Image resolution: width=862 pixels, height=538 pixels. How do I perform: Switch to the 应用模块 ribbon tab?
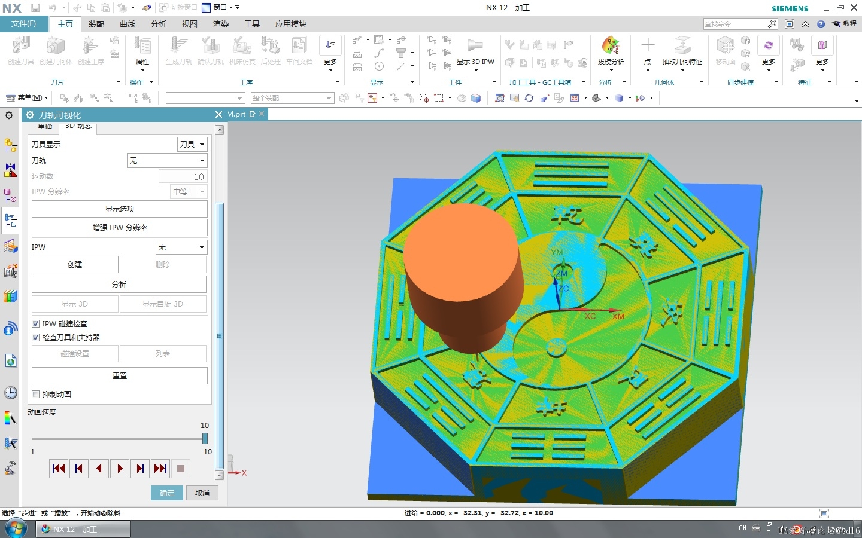291,24
